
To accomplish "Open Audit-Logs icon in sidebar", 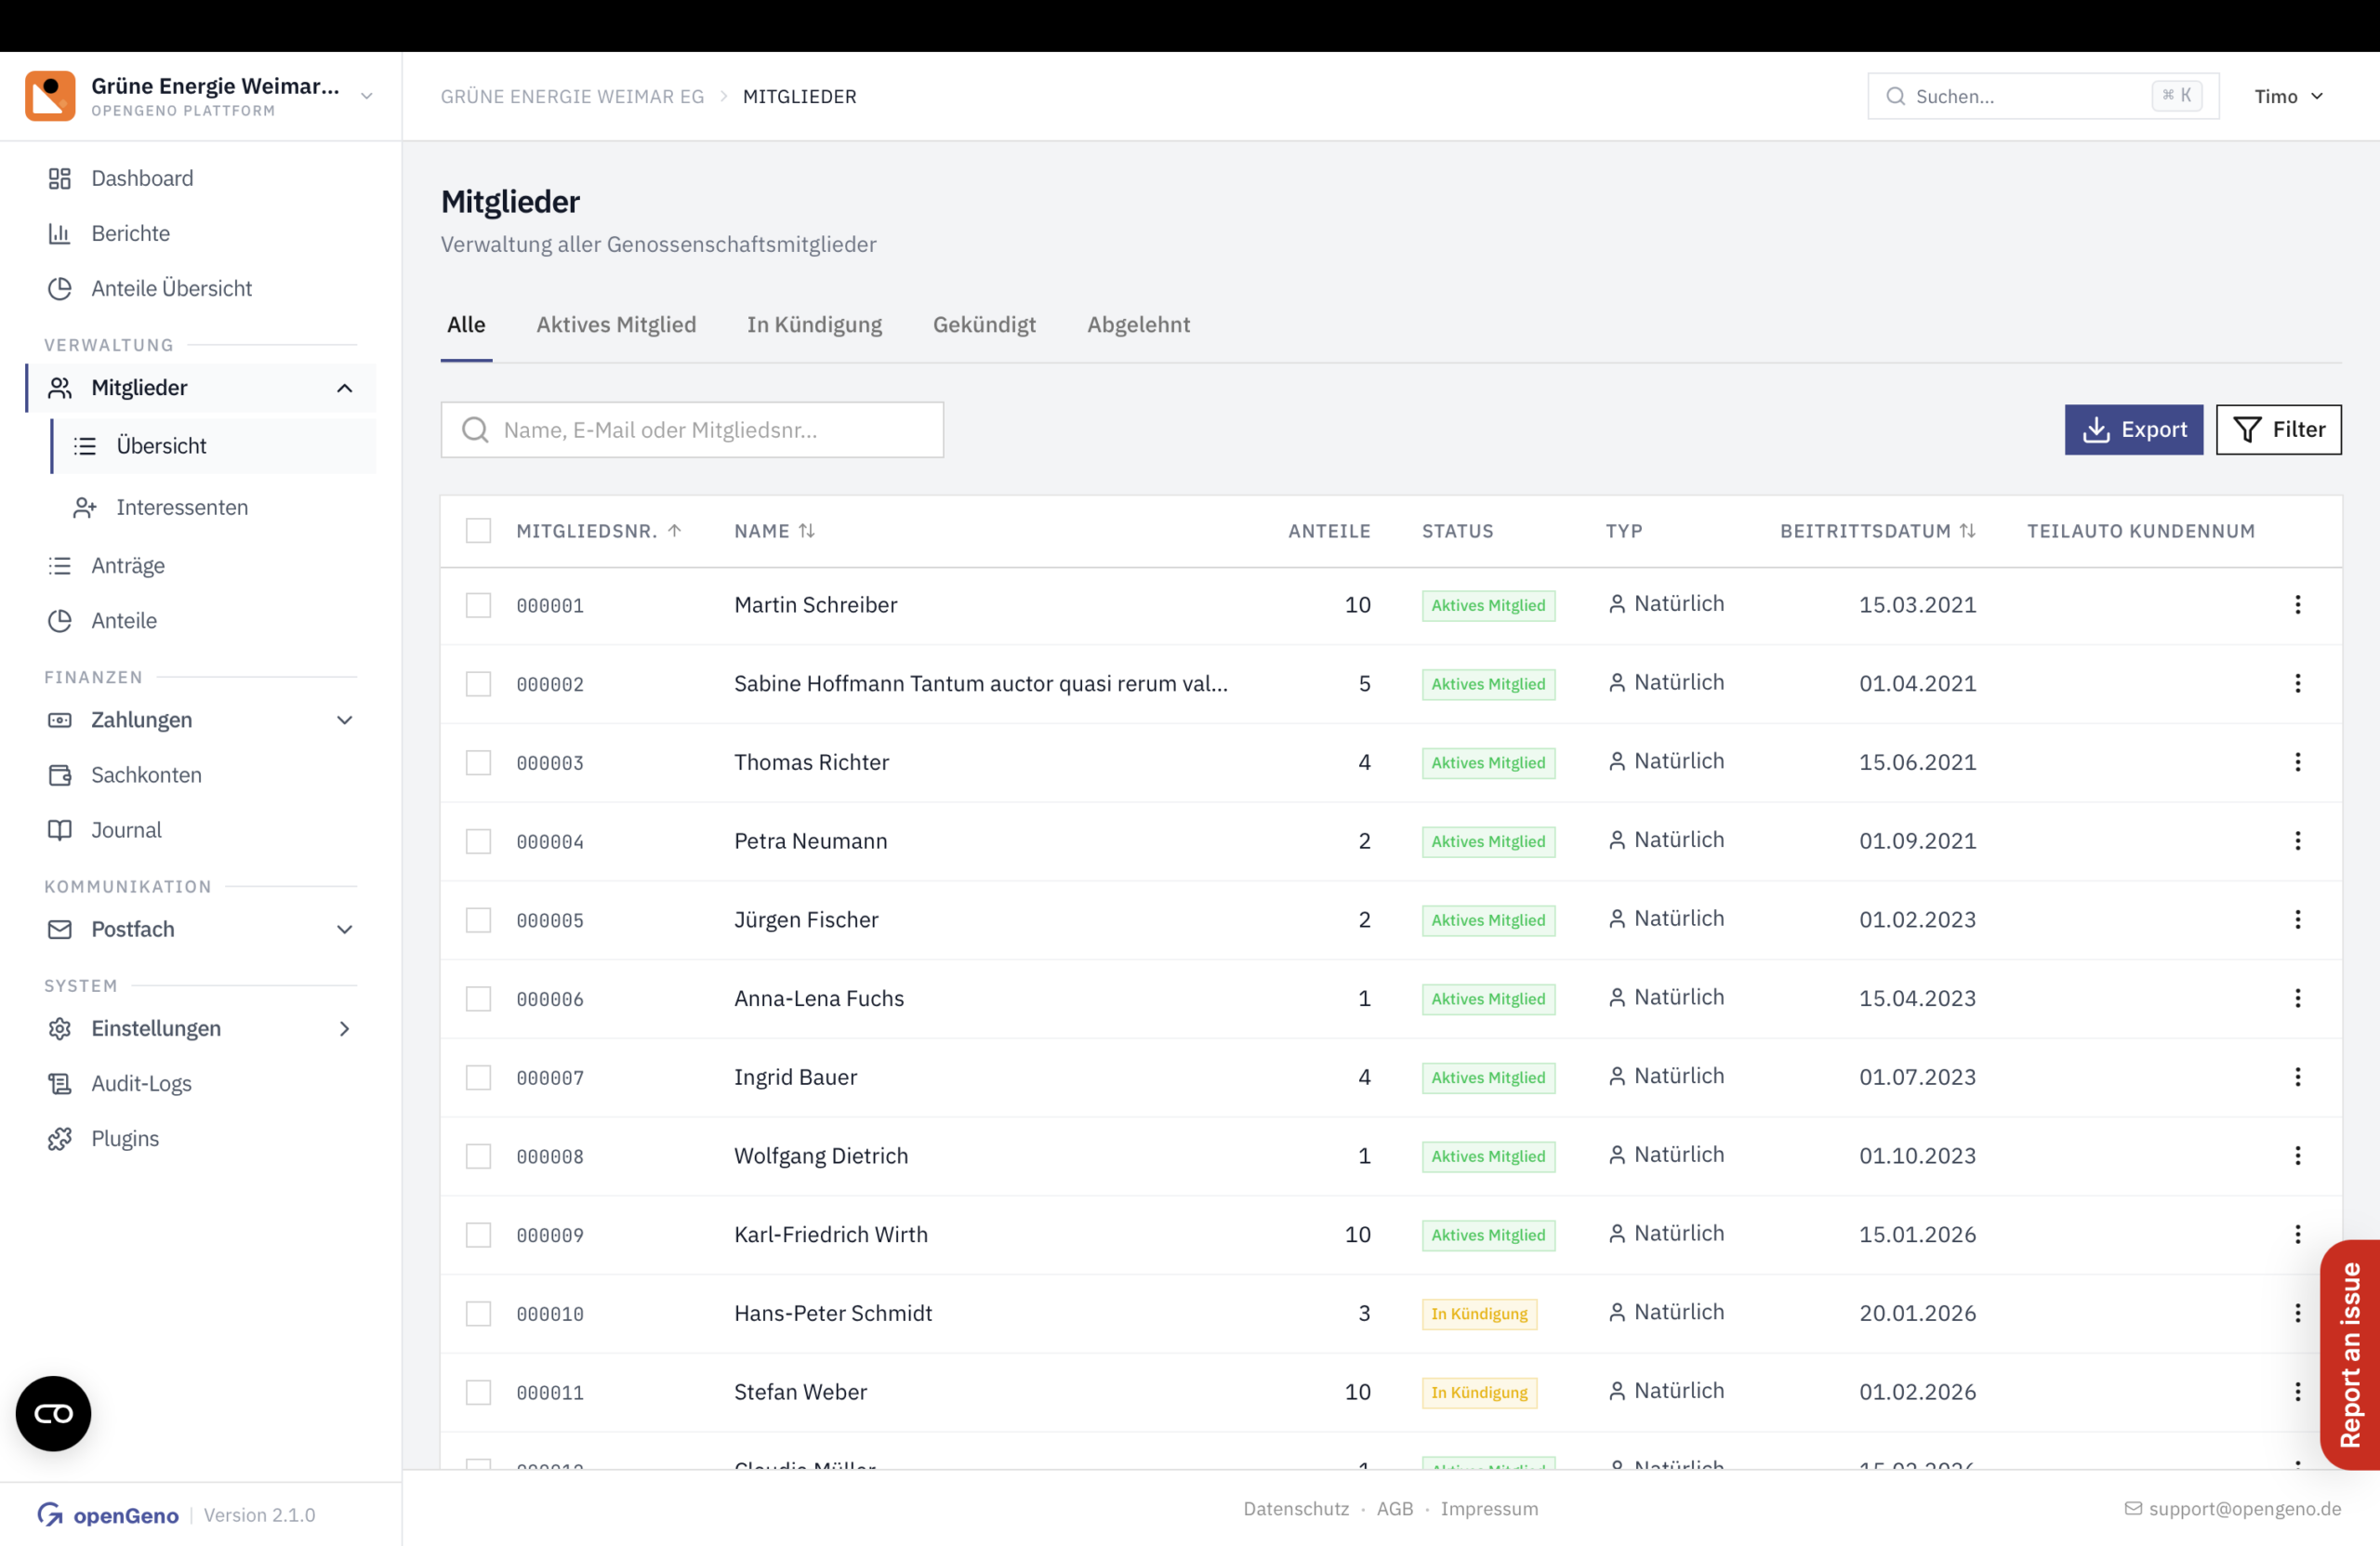I will click(60, 1084).
